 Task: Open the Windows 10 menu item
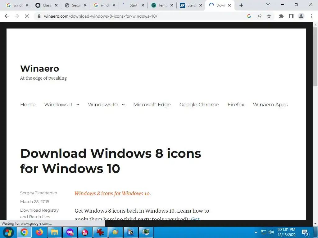(103, 105)
